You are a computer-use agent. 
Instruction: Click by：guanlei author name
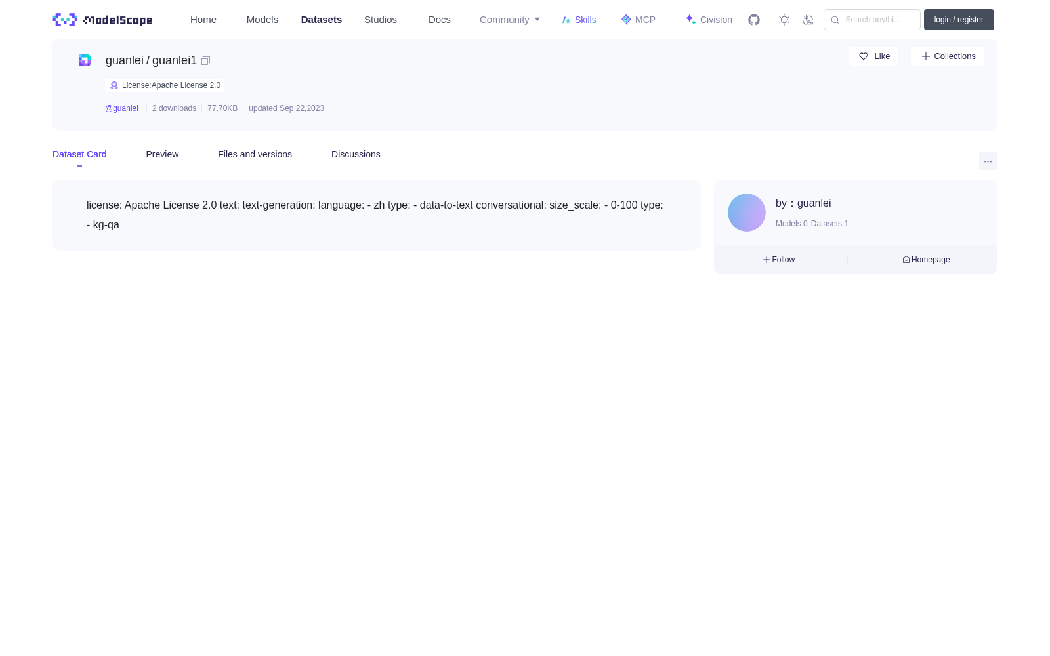click(803, 203)
